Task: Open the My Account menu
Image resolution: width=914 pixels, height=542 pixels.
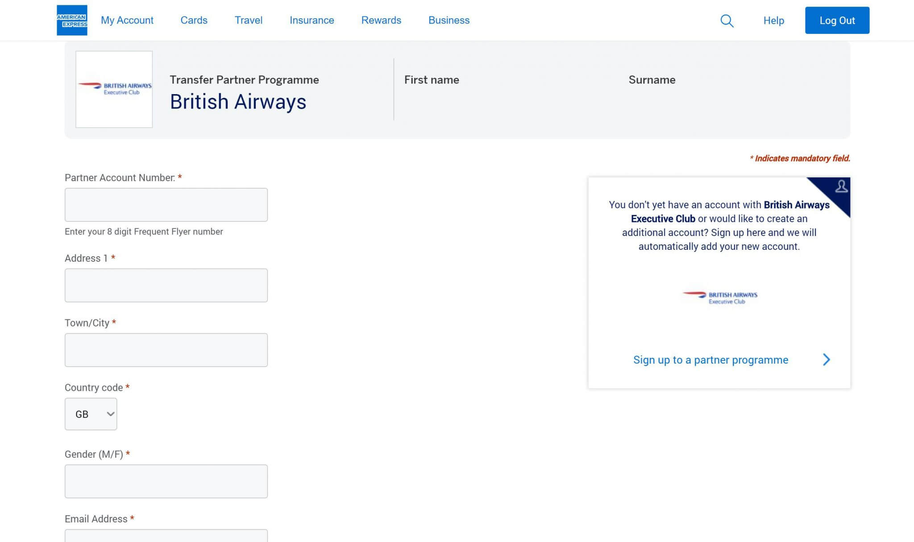Action: point(127,20)
